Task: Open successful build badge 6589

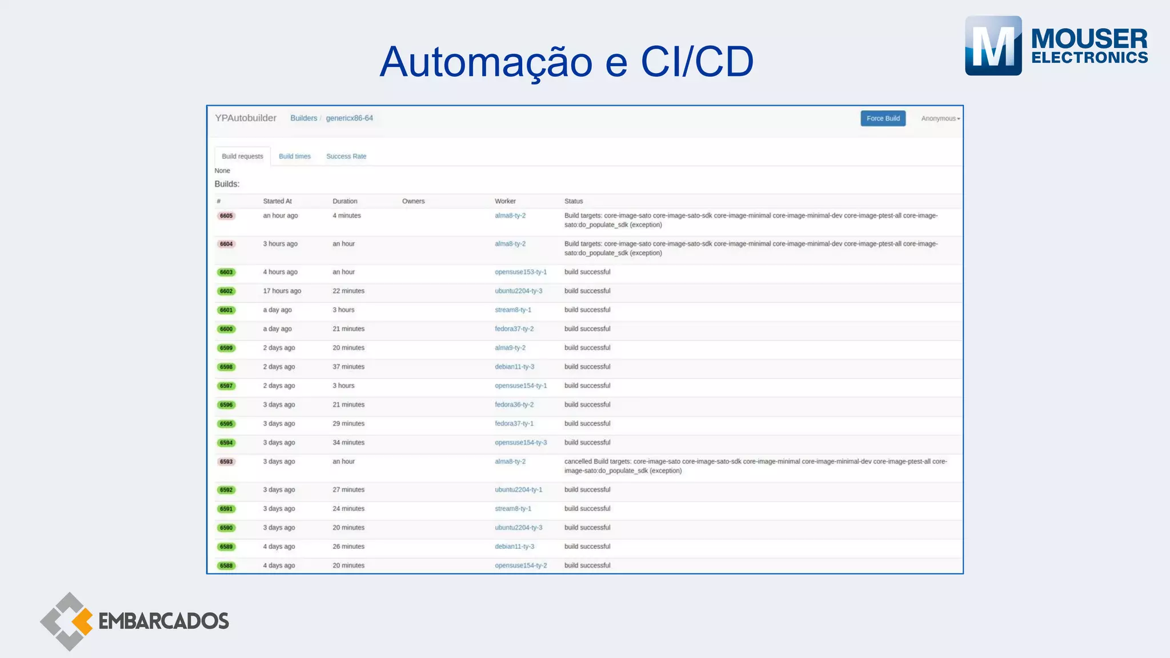Action: point(226,547)
